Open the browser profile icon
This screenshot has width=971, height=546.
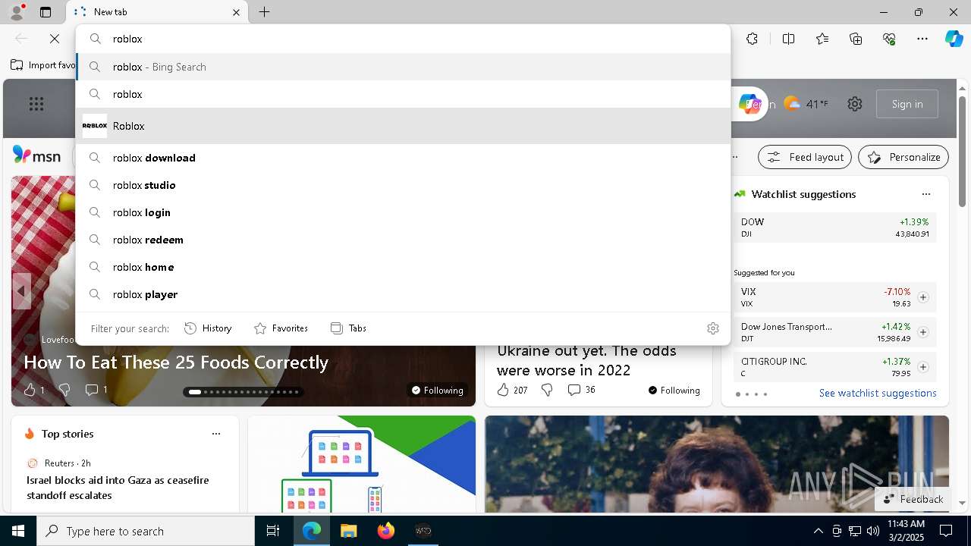(x=17, y=12)
